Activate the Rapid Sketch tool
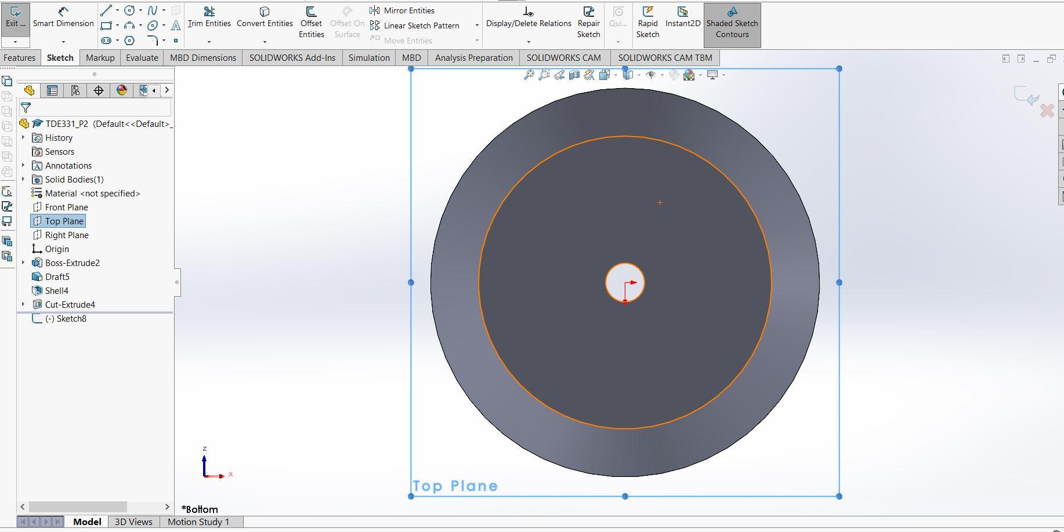Image resolution: width=1064 pixels, height=532 pixels. click(x=647, y=22)
